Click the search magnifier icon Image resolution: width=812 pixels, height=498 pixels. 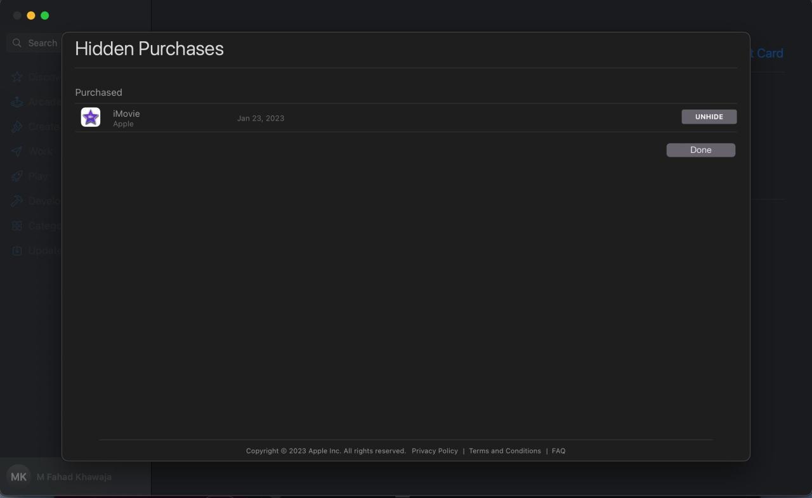tap(17, 43)
